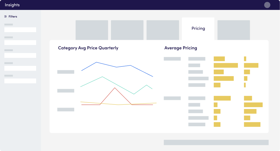Click the Average Pricing heading
This screenshot has width=280, height=151.
tap(181, 48)
